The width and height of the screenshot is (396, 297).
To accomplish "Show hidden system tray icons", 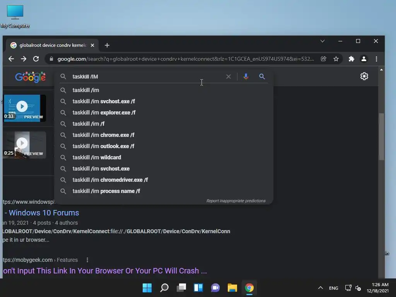I will 321,288.
